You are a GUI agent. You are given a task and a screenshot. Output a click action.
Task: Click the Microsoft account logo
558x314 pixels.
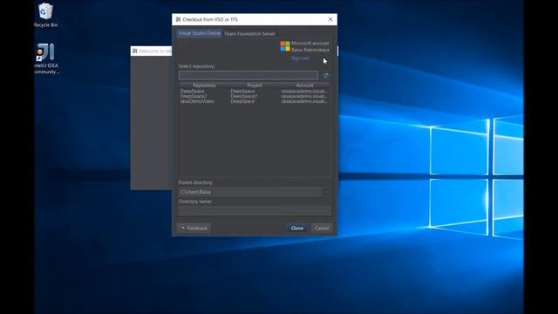click(285, 46)
